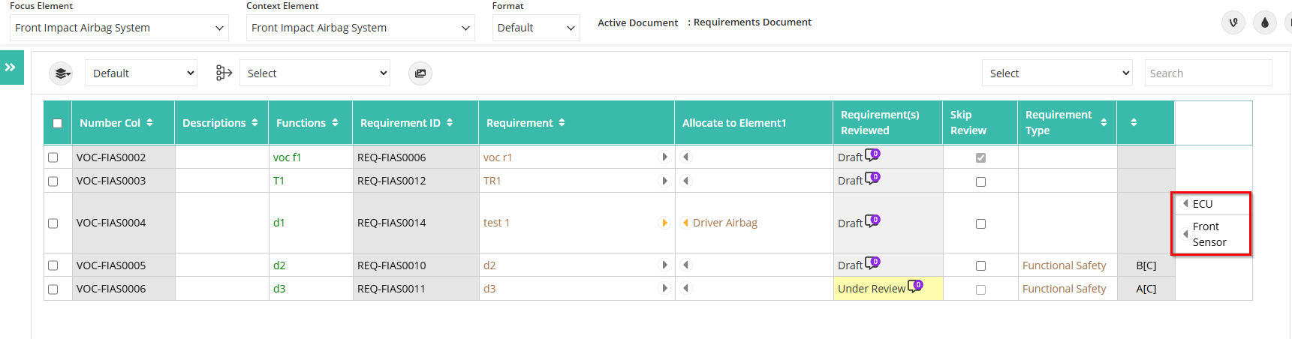Image resolution: width=1292 pixels, height=339 pixels.
Task: Click the Functional Safety type for d2
Action: (1065, 265)
